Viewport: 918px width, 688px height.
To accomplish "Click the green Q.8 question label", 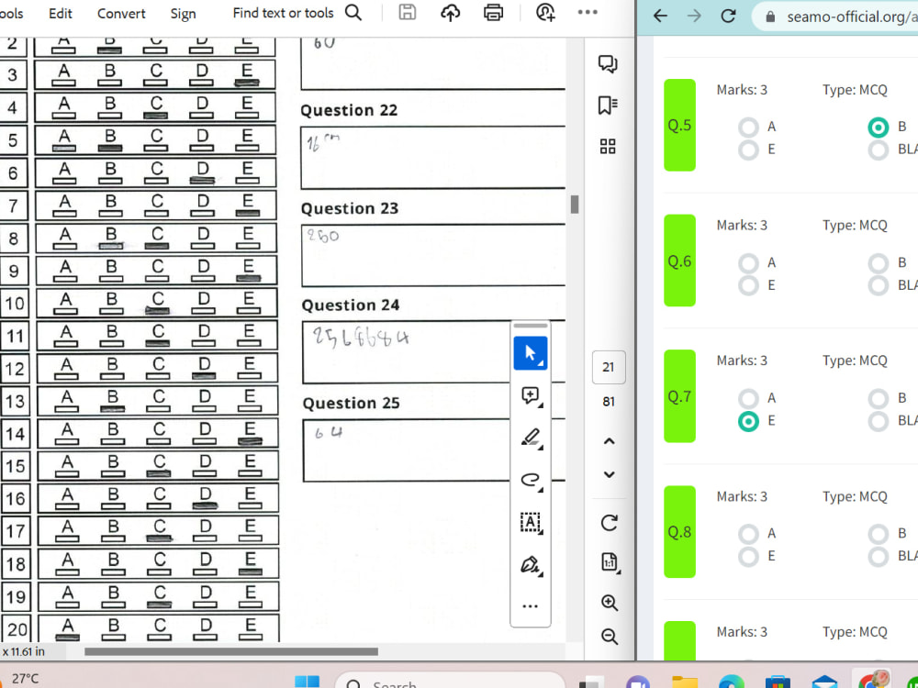I will pyautogui.click(x=679, y=532).
